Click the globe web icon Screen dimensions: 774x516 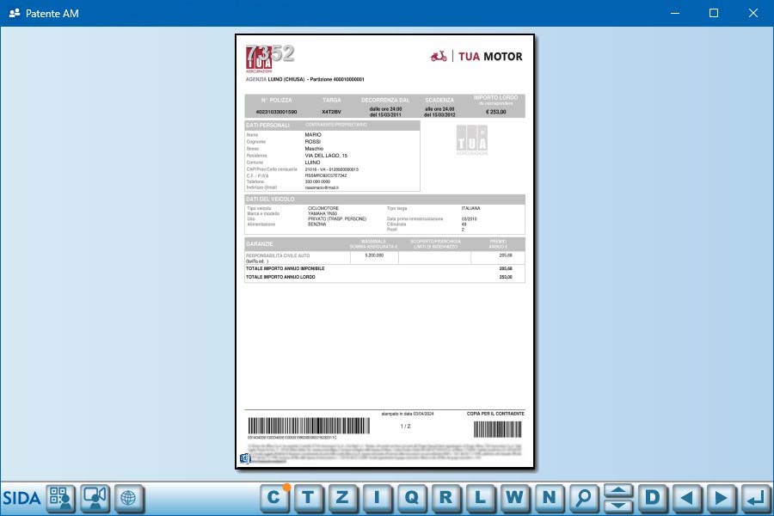[128, 497]
